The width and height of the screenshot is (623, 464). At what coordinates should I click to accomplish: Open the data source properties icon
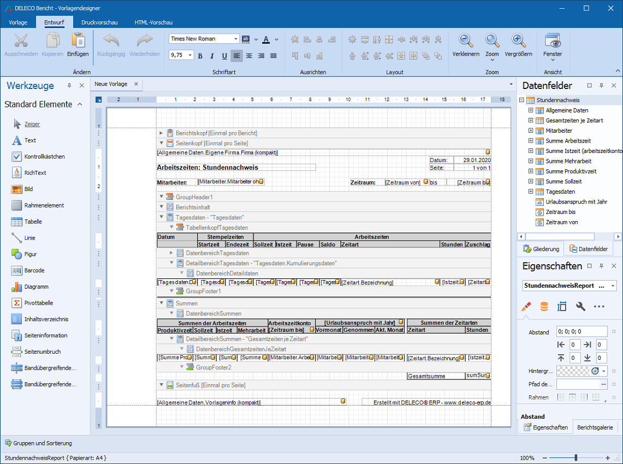click(x=544, y=307)
